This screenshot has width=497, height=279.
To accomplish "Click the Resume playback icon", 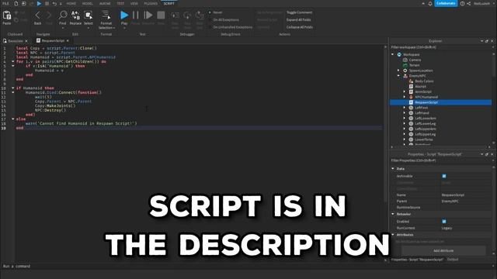I will point(148,15).
